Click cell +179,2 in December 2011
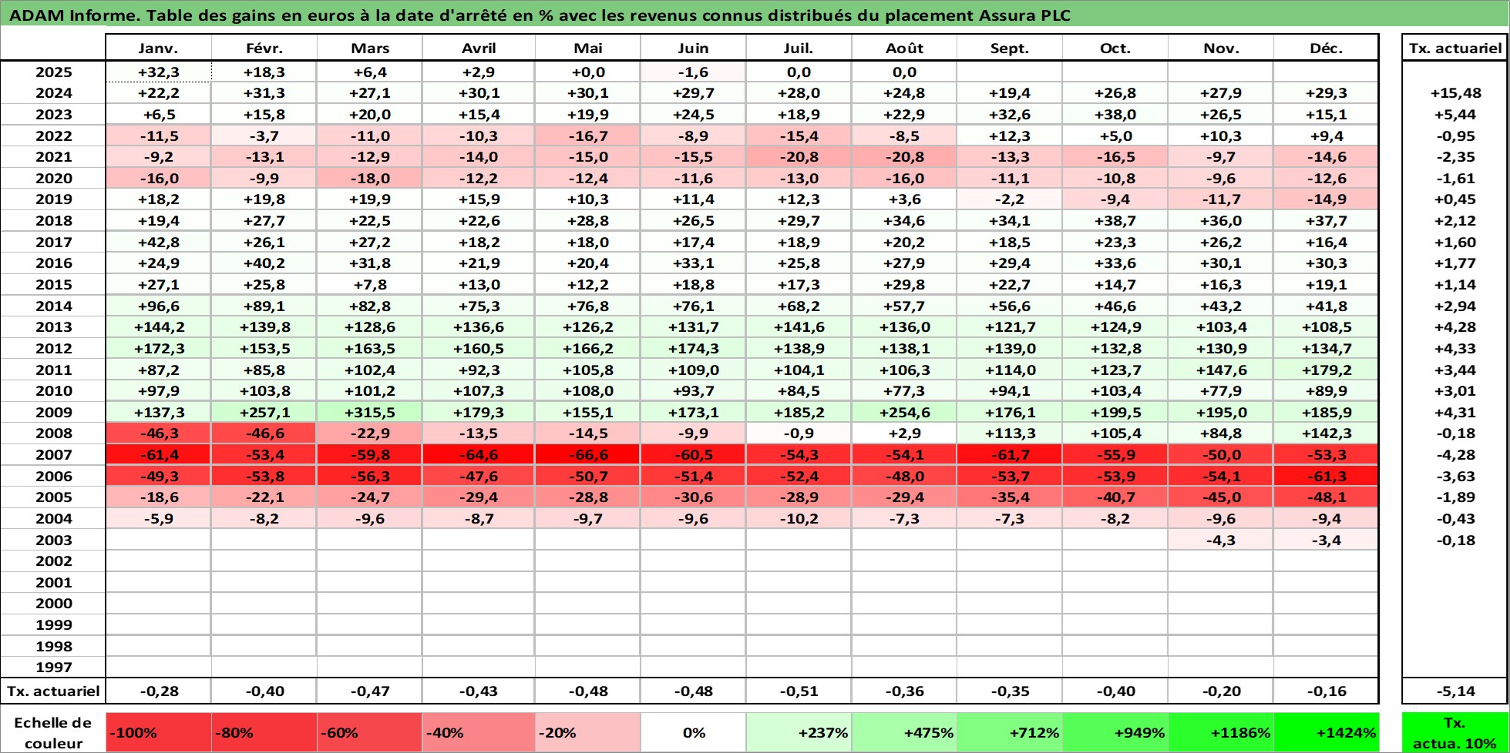1510x753 pixels. click(x=1327, y=370)
